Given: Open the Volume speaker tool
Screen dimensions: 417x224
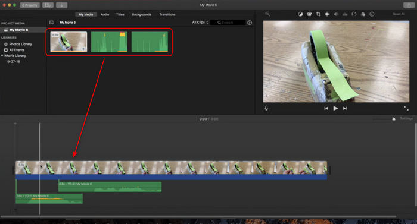Looking at the screenshot, I should (x=336, y=14).
